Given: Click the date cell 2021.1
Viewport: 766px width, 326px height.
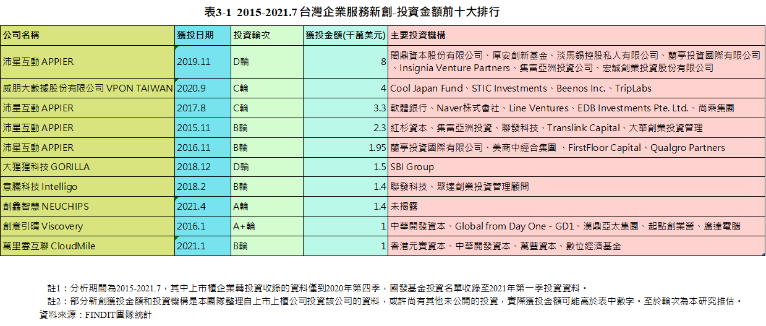Looking at the screenshot, I should click(x=203, y=246).
